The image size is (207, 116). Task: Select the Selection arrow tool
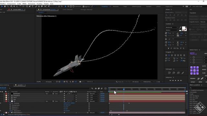tap(2, 6)
